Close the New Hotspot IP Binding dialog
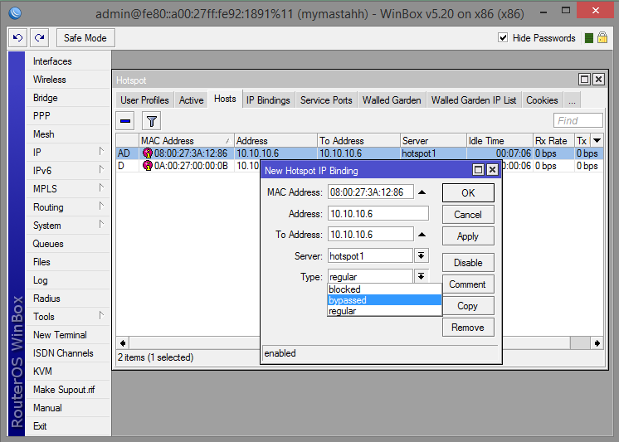 click(492, 170)
